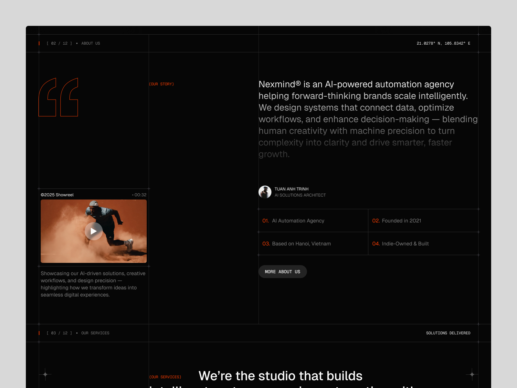Screen dimensions: 517x388
Task: Select the OUR SERVICES section label
Action: pyautogui.click(x=95, y=333)
